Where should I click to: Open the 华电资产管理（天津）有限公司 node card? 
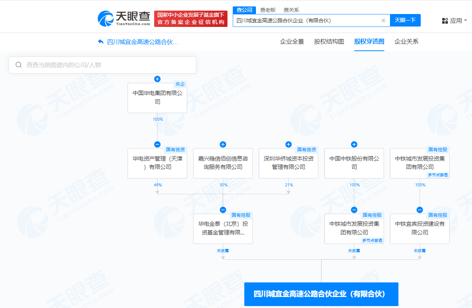click(157, 163)
